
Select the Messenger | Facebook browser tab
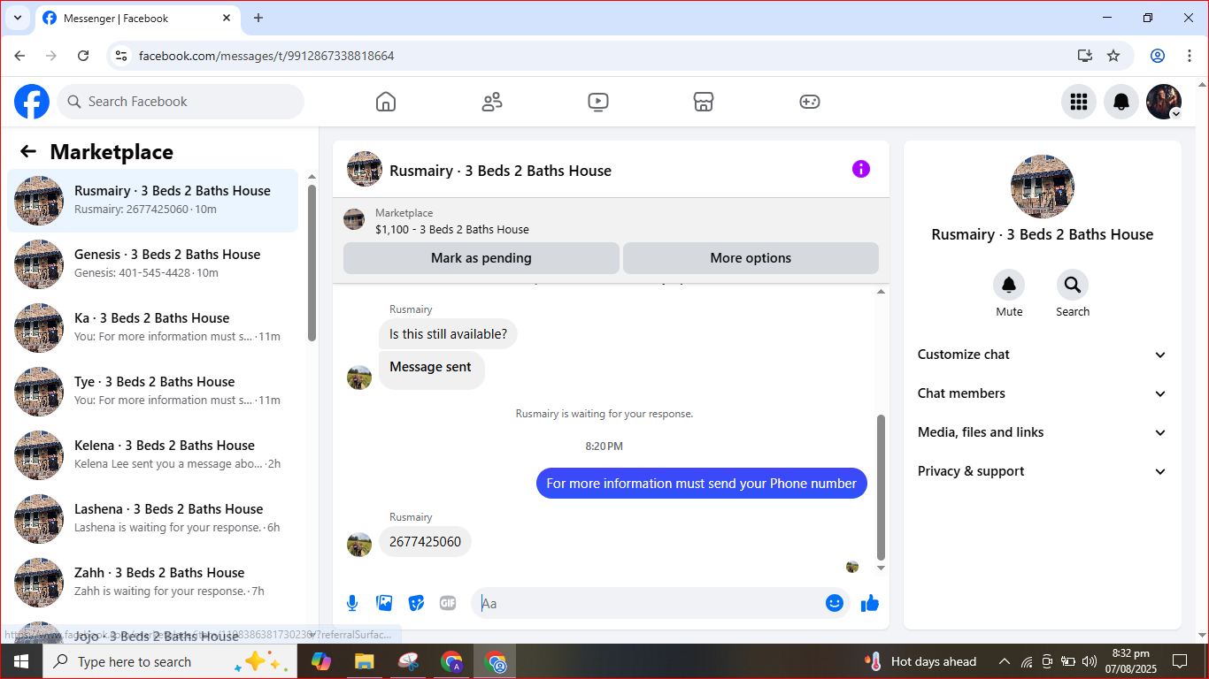[x=137, y=19]
